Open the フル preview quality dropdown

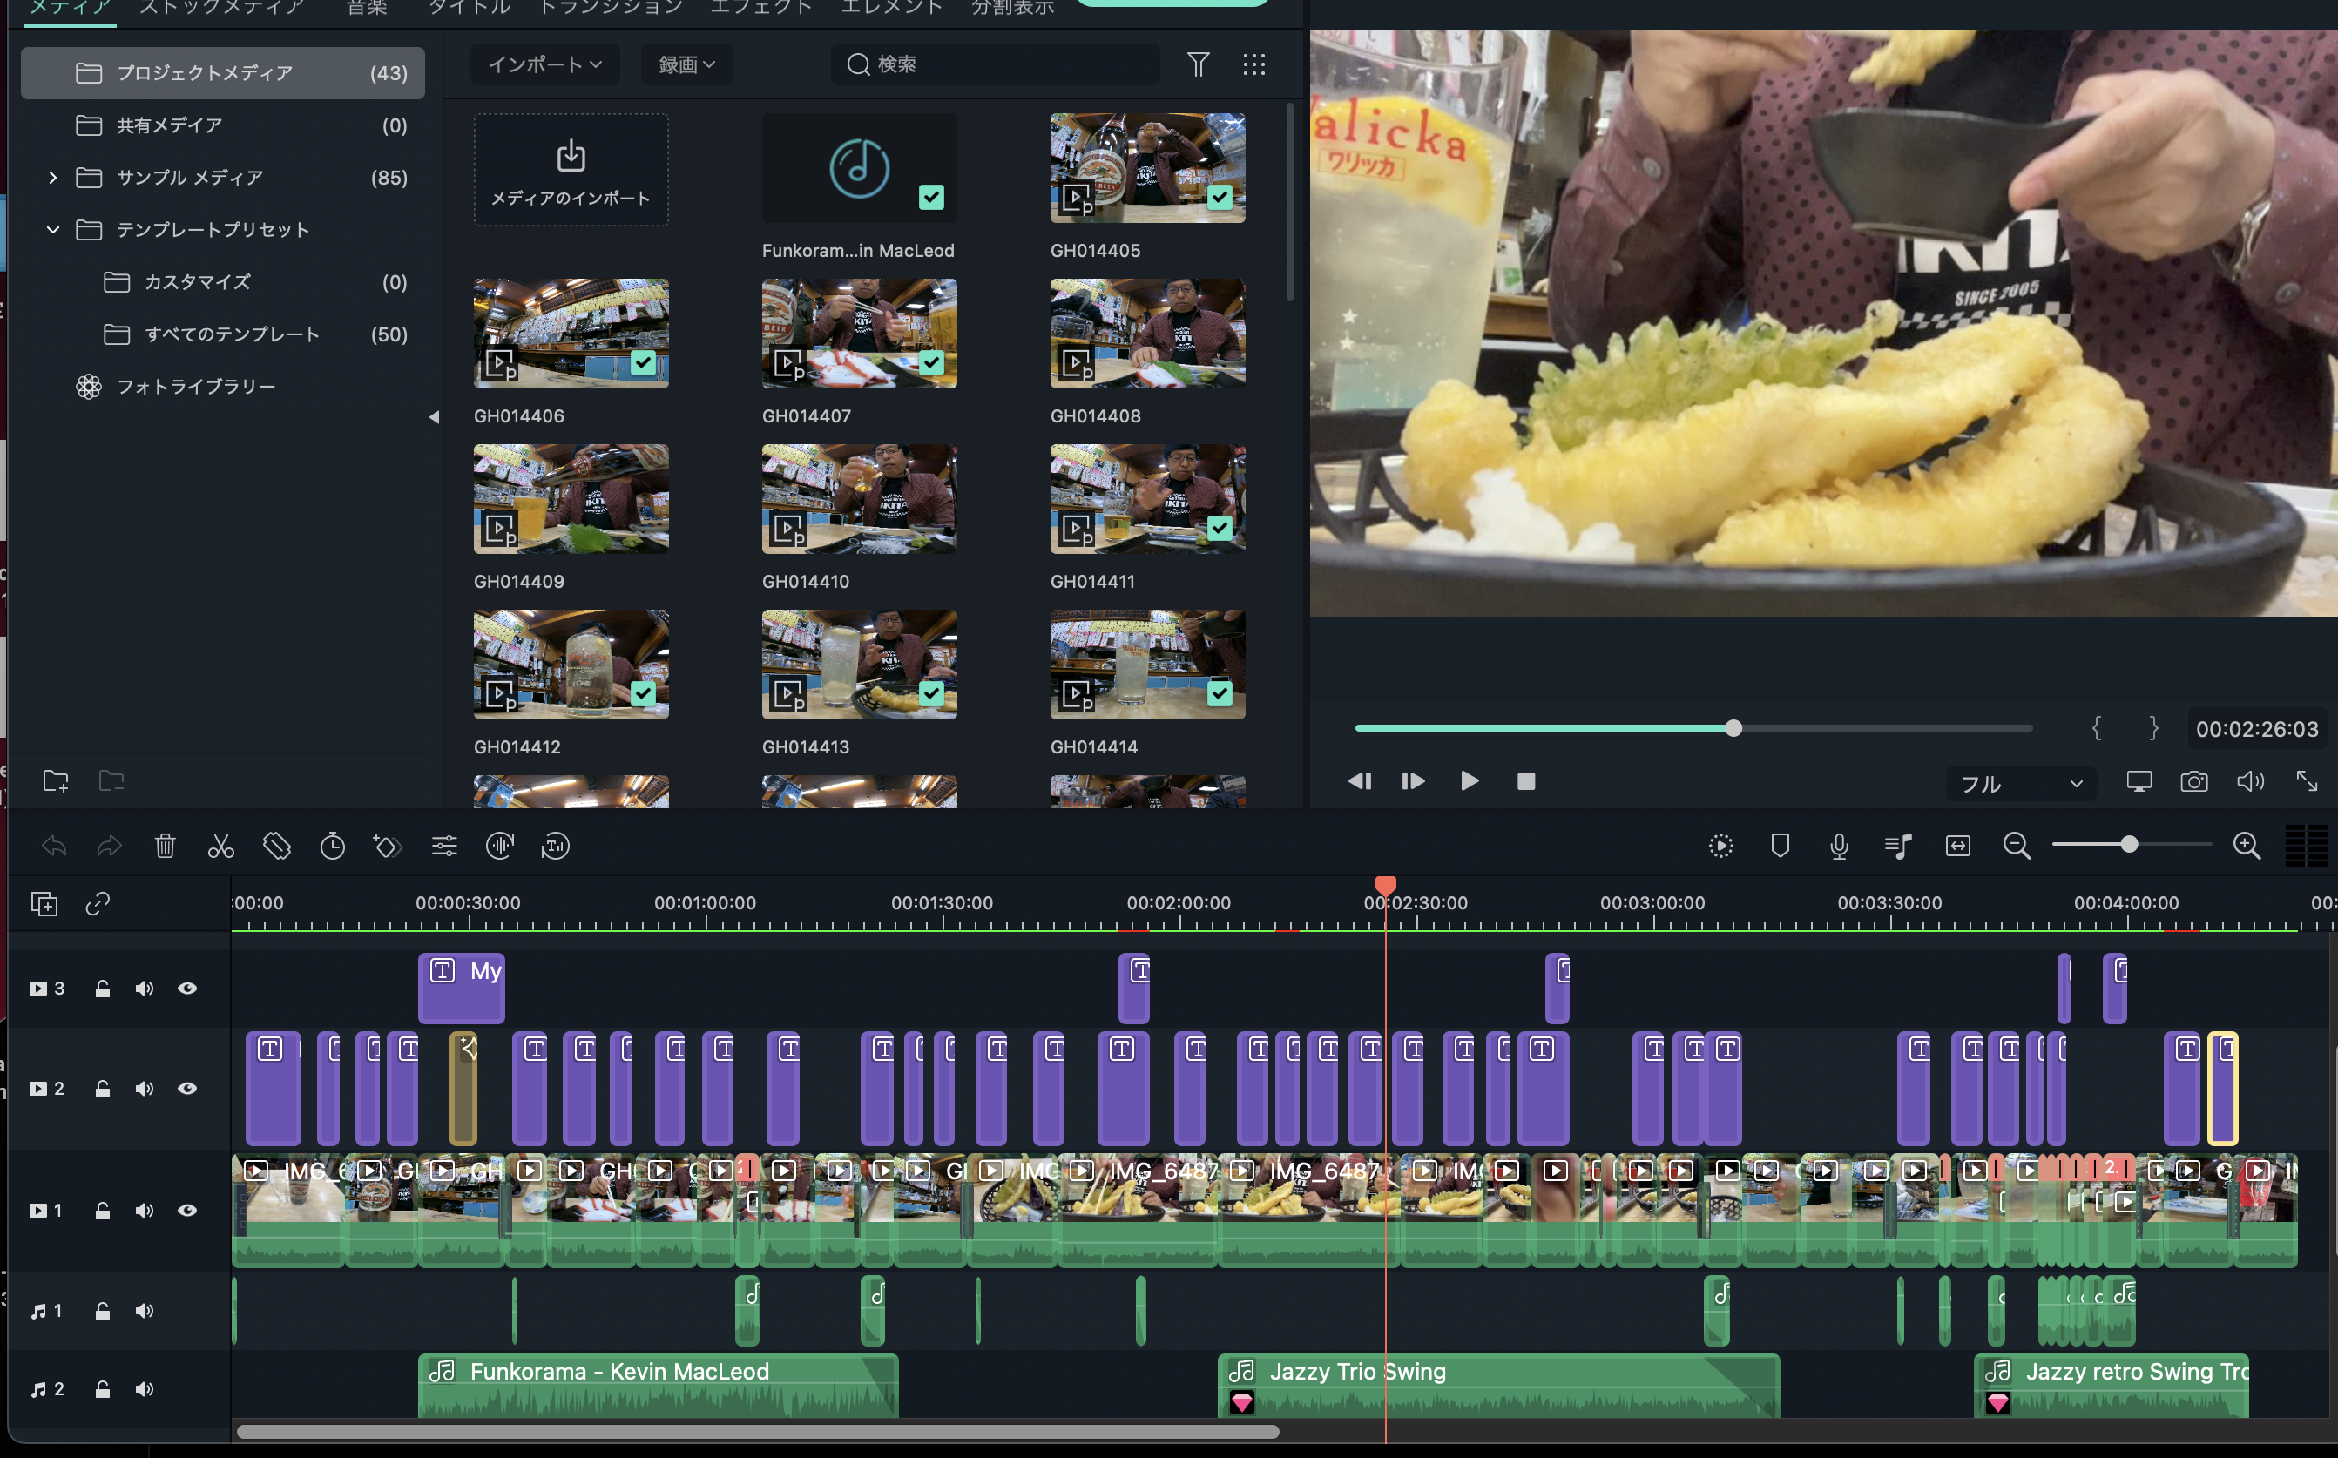pyautogui.click(x=2020, y=784)
